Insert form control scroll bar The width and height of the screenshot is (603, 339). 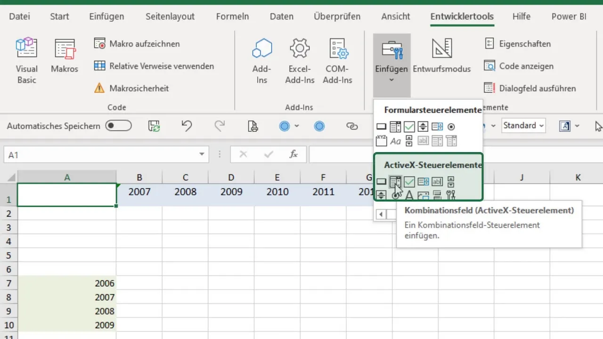pos(409,140)
